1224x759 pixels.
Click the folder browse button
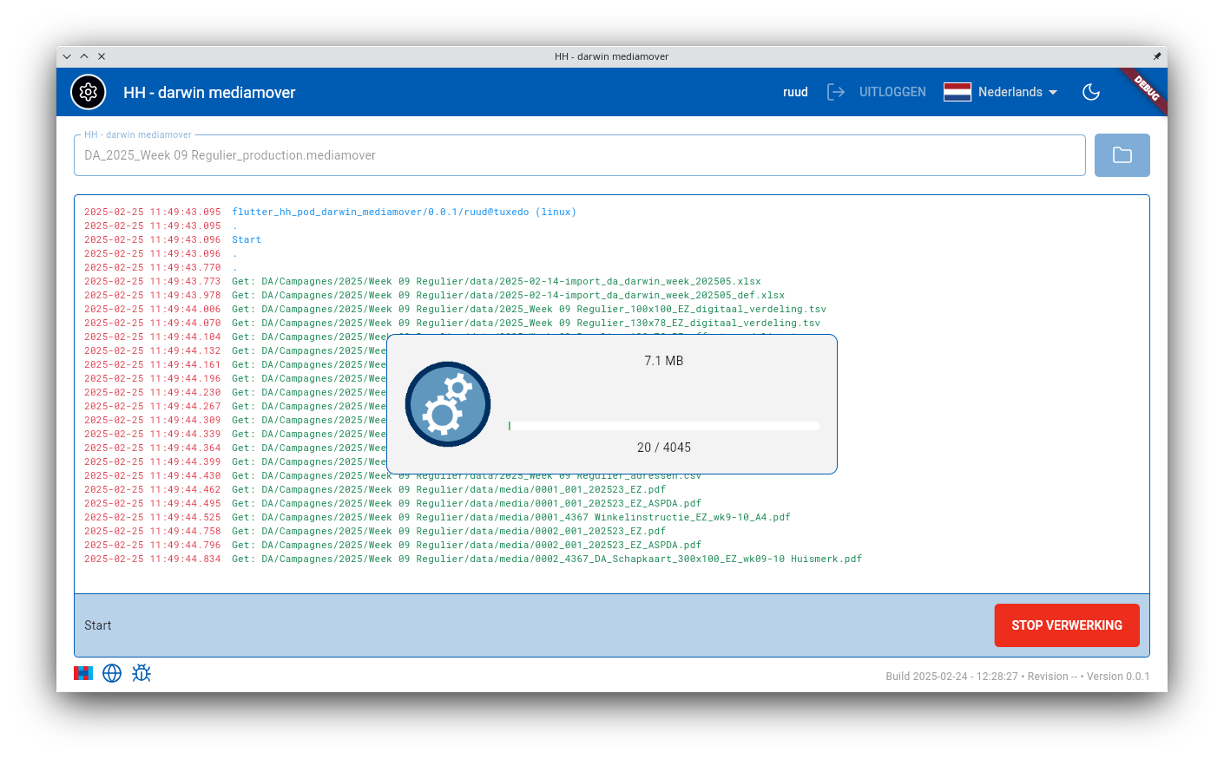pyautogui.click(x=1122, y=155)
